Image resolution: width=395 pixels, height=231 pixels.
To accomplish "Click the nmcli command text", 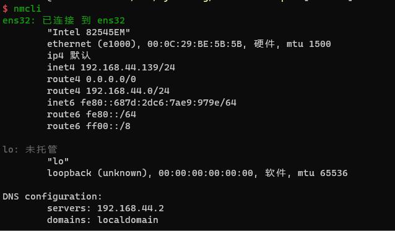I will click(x=27, y=9).
